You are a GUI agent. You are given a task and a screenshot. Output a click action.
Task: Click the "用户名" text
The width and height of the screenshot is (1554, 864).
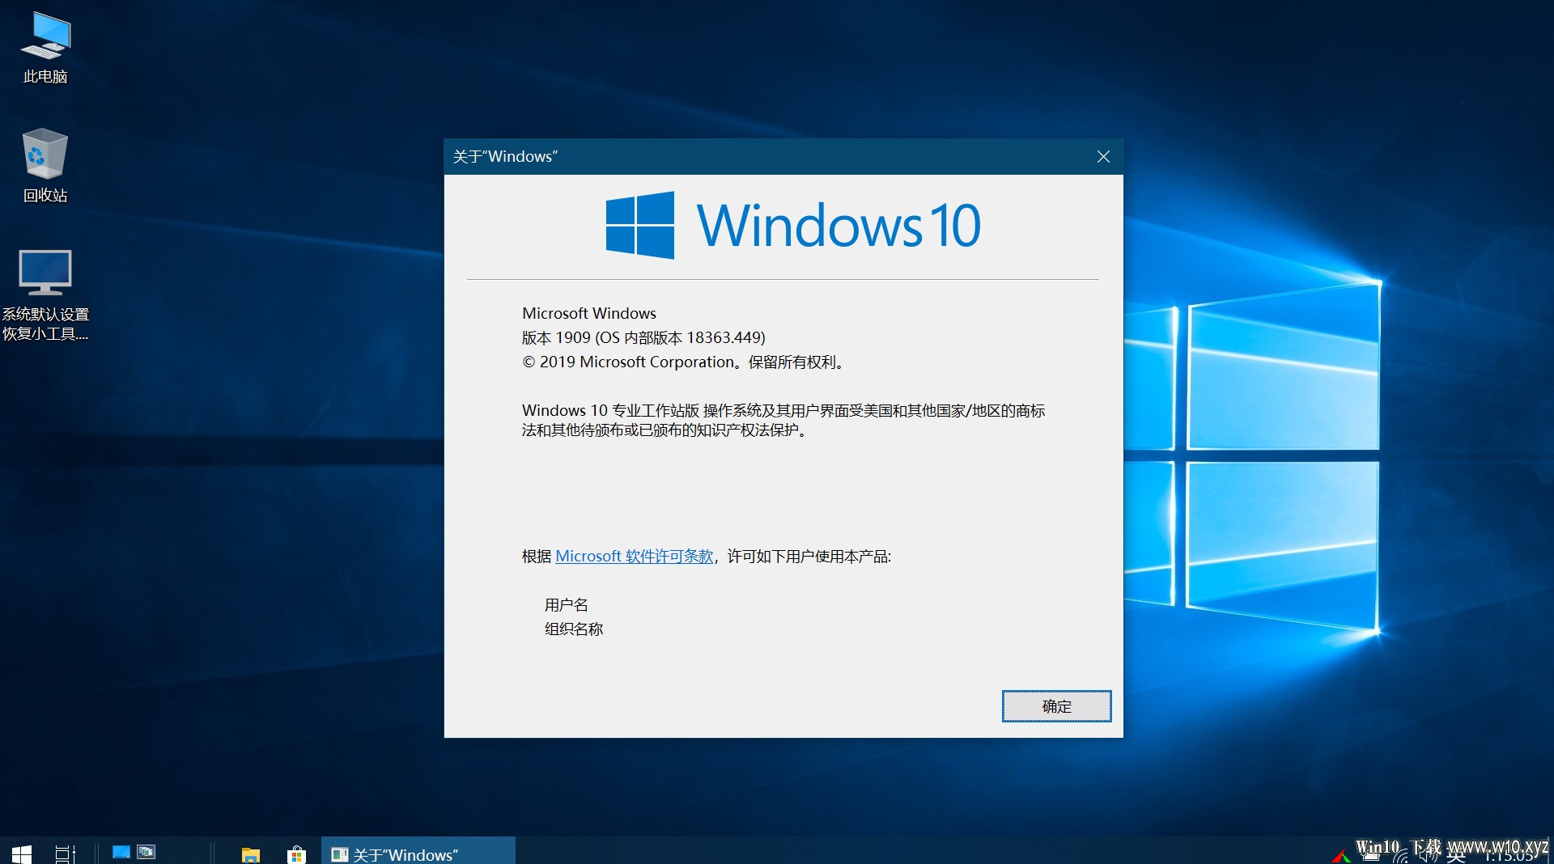point(567,605)
